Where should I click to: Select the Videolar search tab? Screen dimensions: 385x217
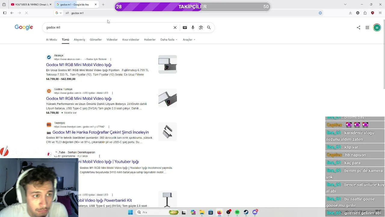click(112, 39)
